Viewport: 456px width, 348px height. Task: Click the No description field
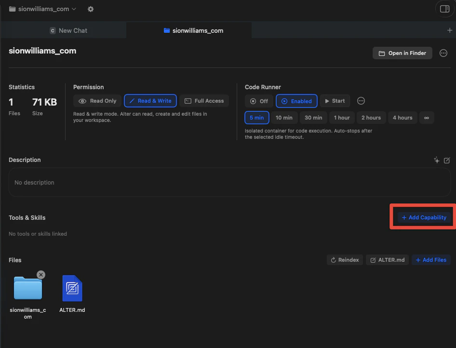(x=229, y=182)
